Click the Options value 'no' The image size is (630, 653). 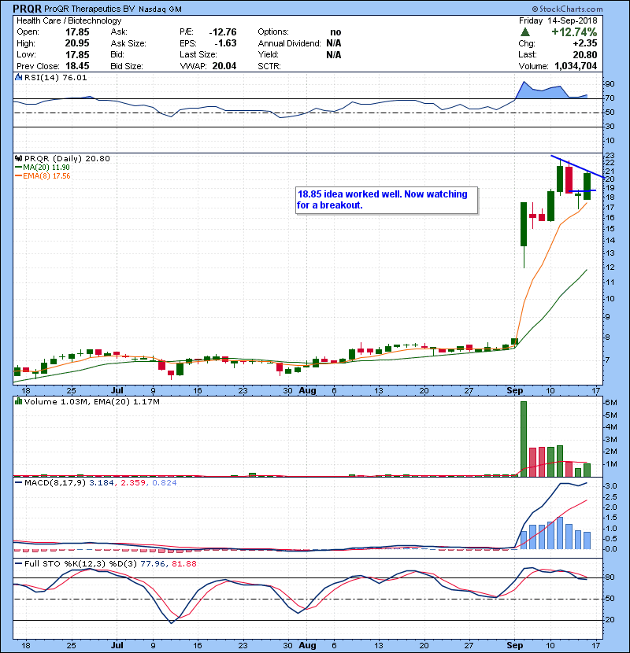click(x=335, y=32)
